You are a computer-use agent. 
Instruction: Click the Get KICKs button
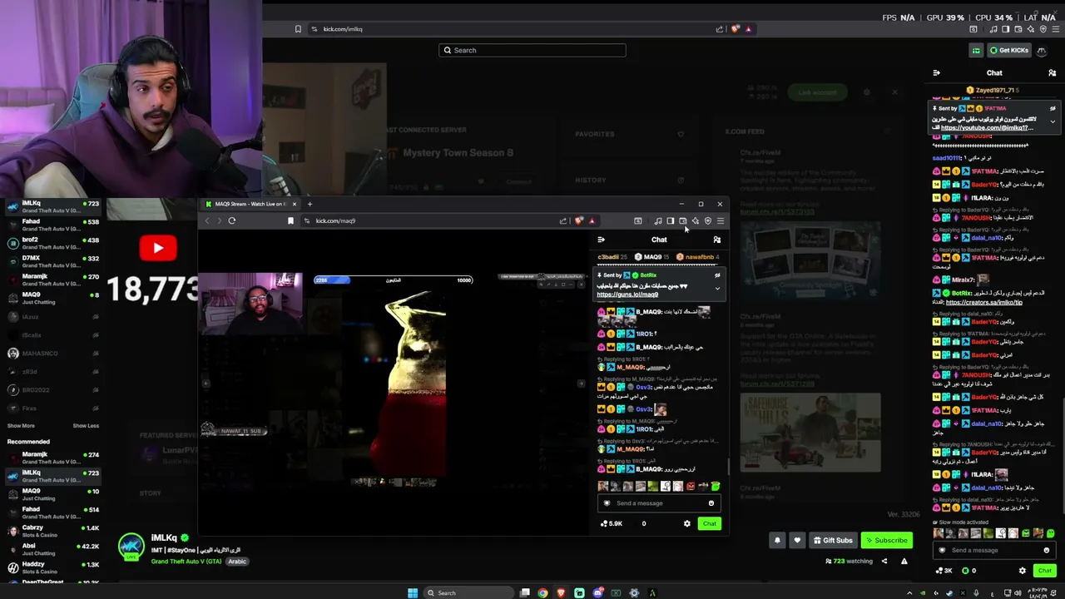[1010, 50]
